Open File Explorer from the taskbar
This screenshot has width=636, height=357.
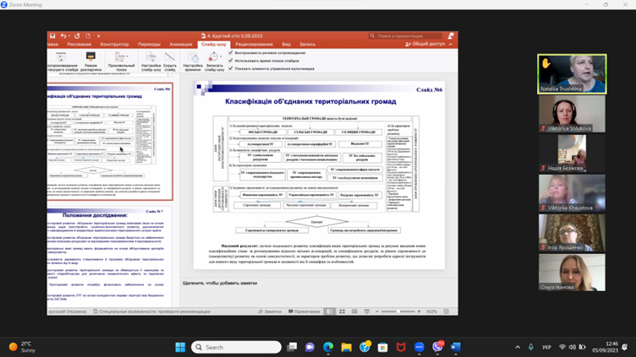point(347,347)
